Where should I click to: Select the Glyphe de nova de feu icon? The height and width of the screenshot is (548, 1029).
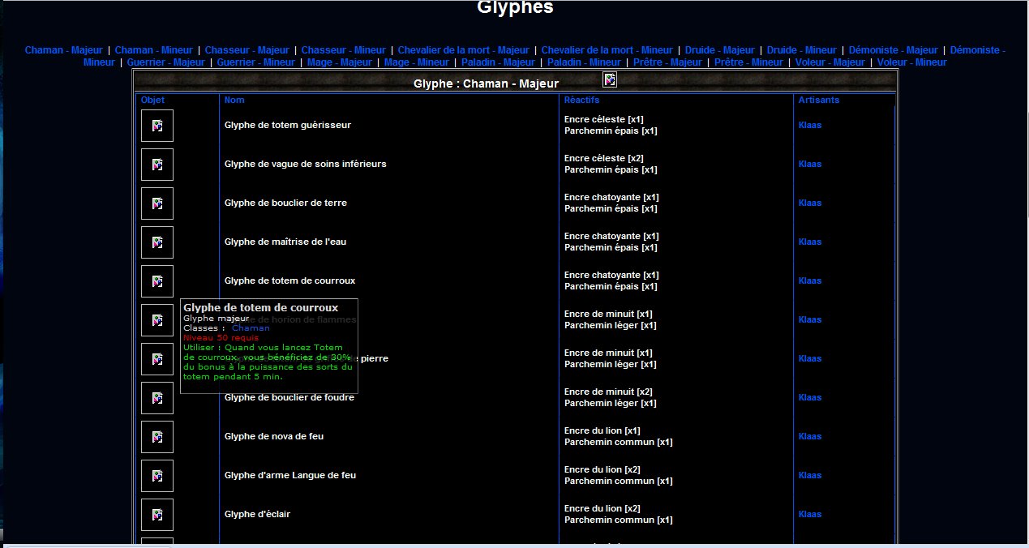point(156,437)
